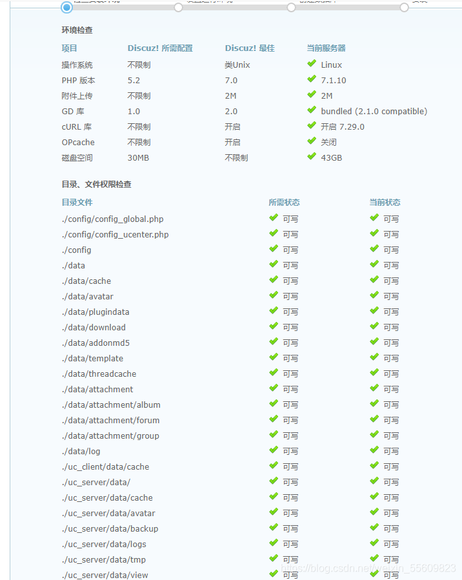Click the active blue step circle
462x580 pixels.
coord(66,7)
